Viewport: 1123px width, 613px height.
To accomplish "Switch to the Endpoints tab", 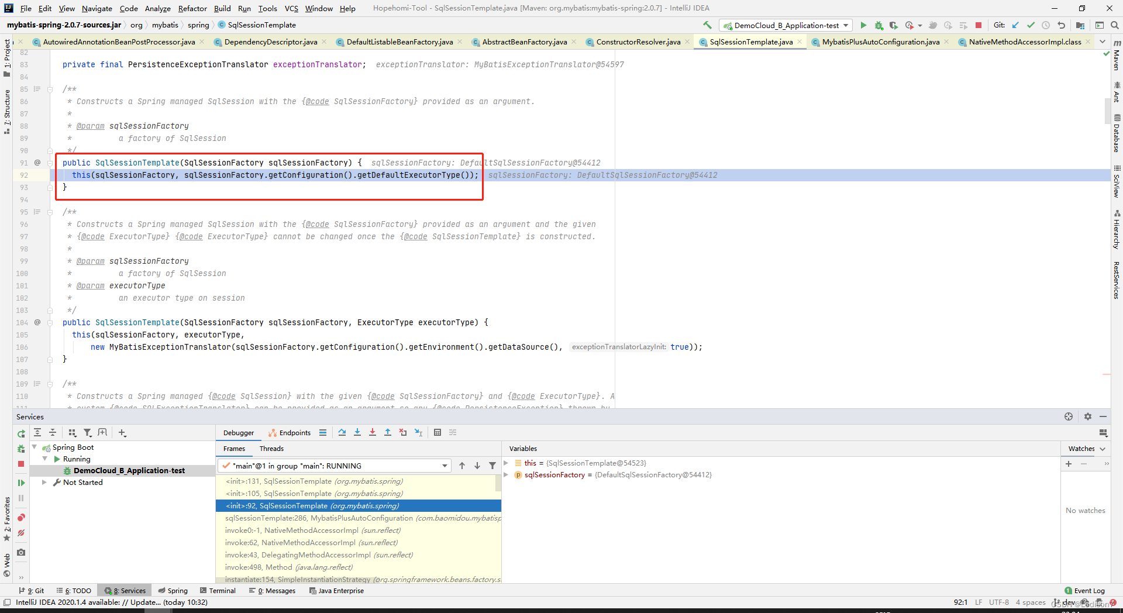I will tap(290, 433).
